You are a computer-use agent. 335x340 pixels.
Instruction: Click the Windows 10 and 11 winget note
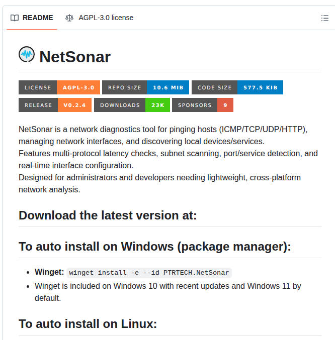point(168,292)
